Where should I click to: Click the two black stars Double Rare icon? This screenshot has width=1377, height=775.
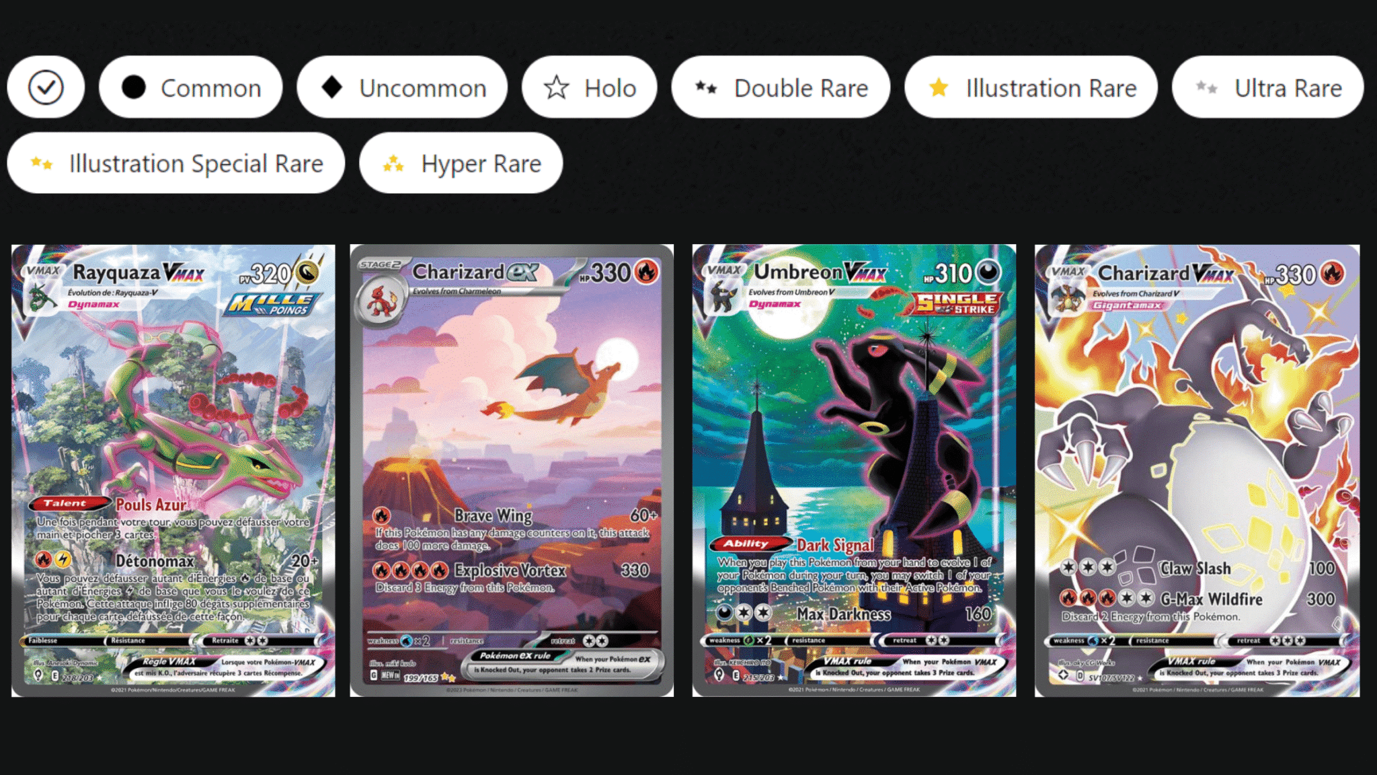click(x=706, y=87)
